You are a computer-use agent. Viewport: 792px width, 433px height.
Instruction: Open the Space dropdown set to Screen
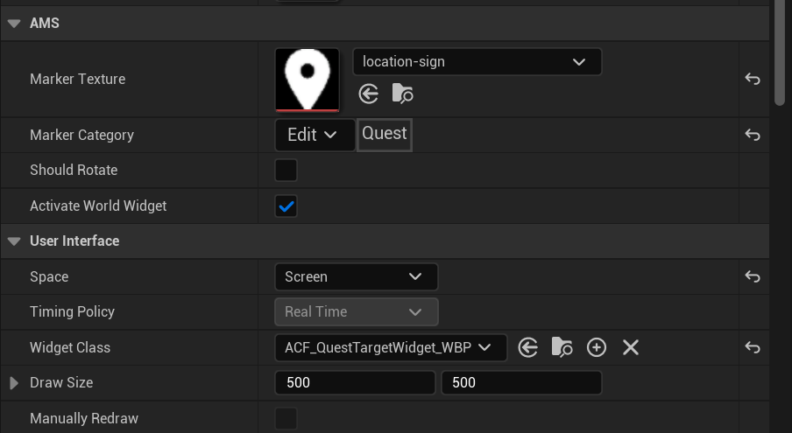pos(356,276)
